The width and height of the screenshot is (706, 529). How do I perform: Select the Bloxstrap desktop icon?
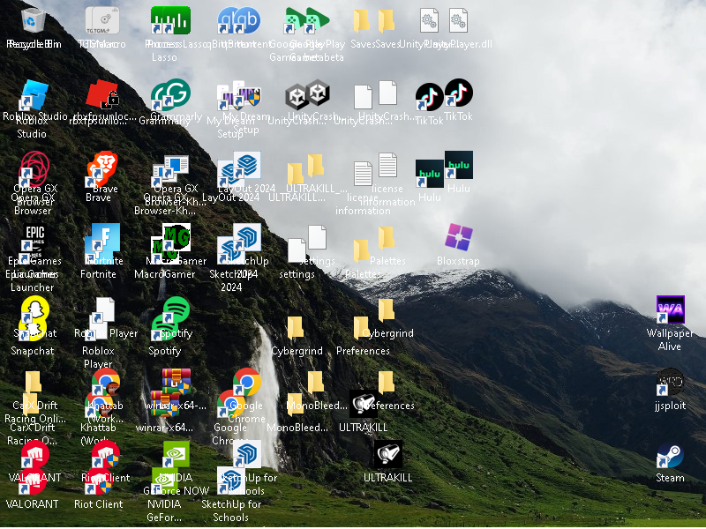[458, 237]
